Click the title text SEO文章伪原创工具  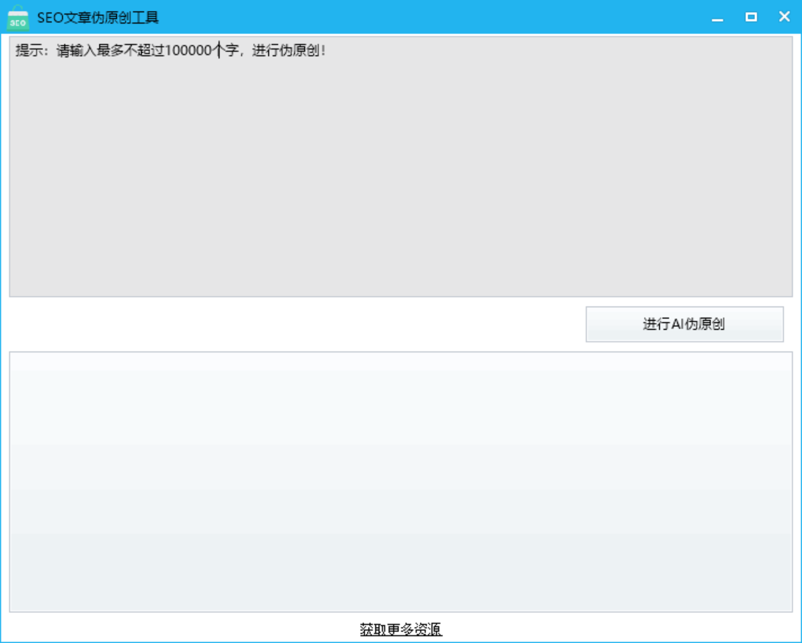click(x=98, y=18)
